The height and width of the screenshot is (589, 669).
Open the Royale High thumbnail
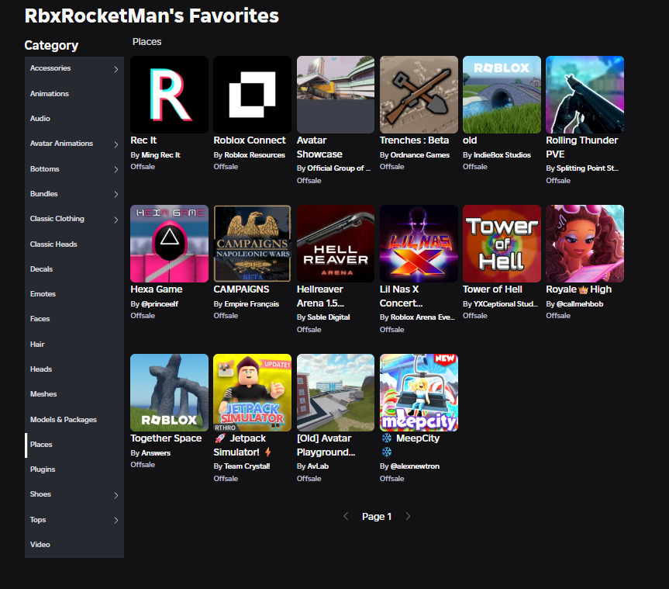click(585, 244)
